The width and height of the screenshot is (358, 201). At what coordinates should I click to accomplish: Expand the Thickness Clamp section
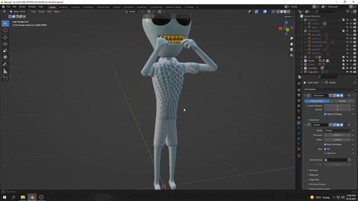[x=317, y=184]
